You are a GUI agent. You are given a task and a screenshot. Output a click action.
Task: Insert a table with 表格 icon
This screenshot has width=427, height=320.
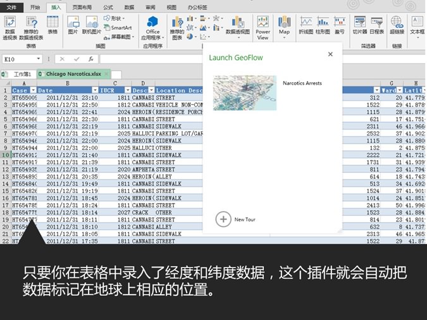pos(52,25)
